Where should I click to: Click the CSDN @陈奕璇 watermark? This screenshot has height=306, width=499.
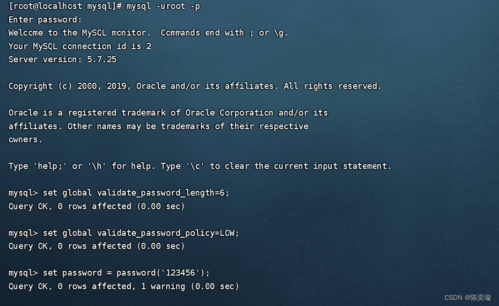coord(468,298)
